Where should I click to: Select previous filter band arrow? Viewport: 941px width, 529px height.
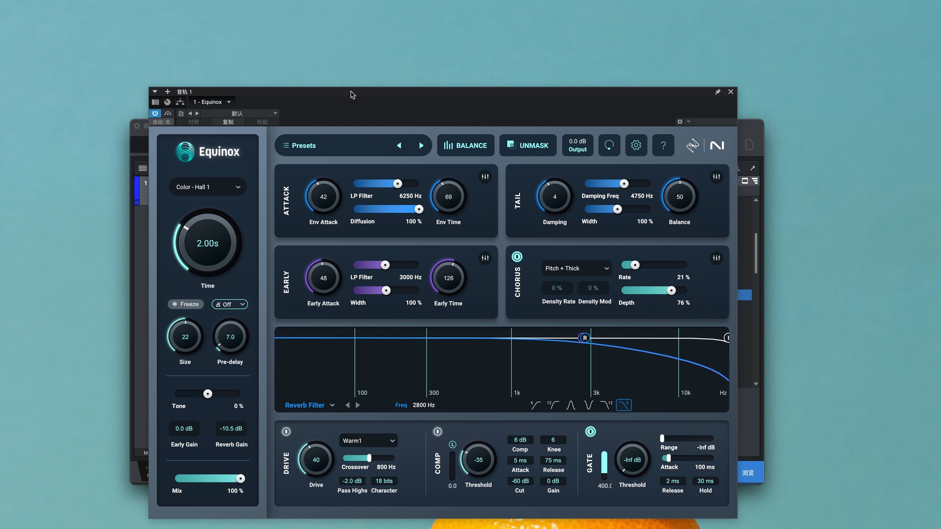[347, 406]
